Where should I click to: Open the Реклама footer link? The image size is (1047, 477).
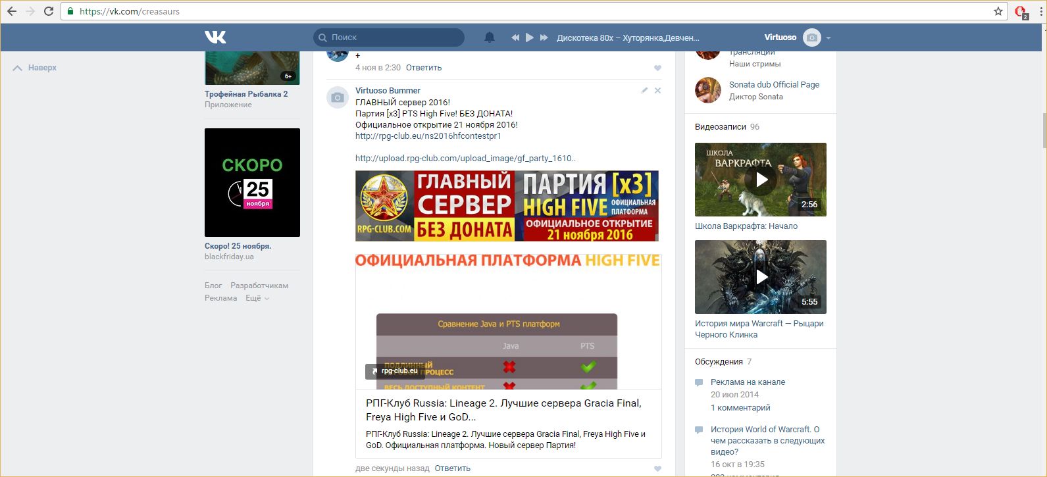point(220,298)
